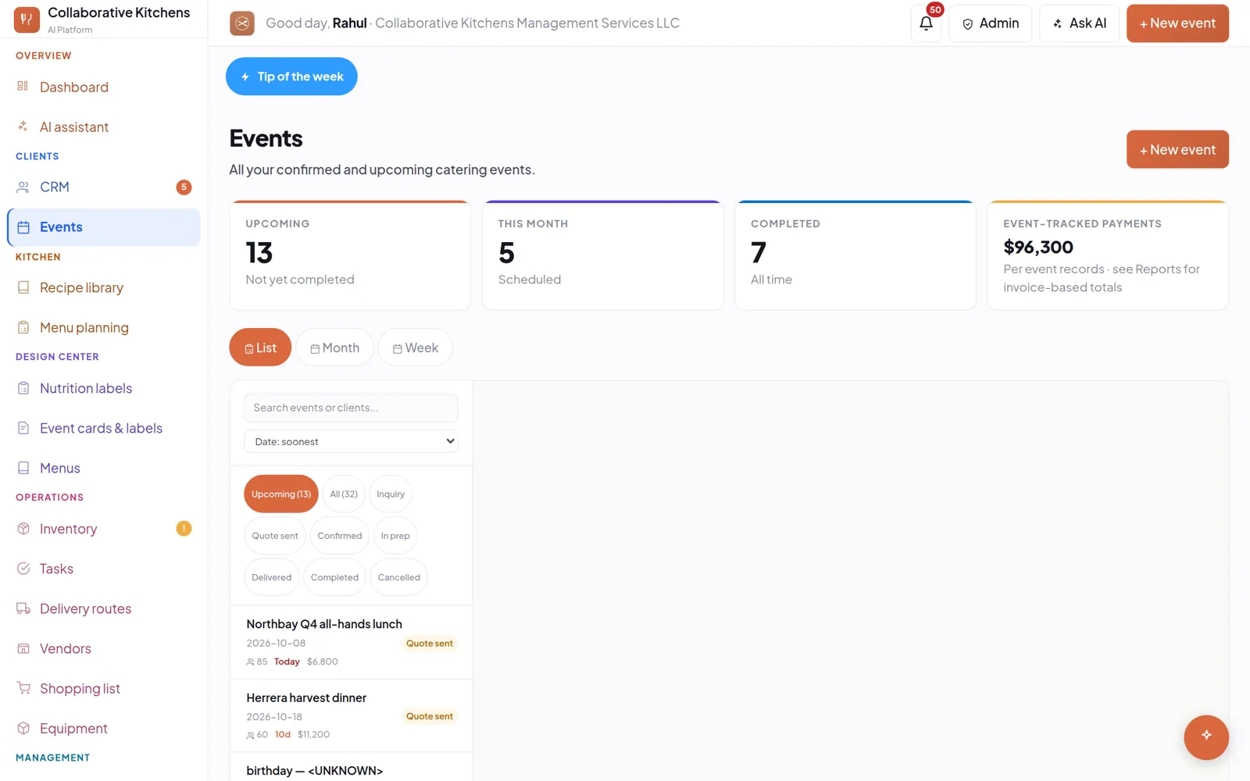
Task: Click the Tasks checkmark circle icon
Action: point(23,569)
